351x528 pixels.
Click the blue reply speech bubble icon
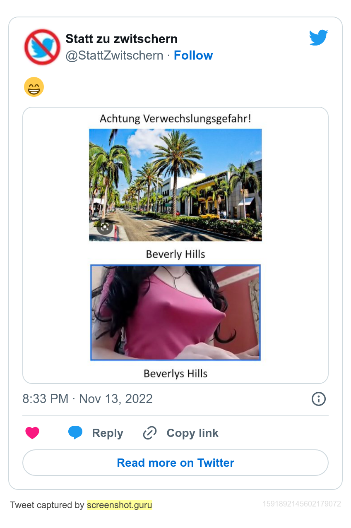75,433
